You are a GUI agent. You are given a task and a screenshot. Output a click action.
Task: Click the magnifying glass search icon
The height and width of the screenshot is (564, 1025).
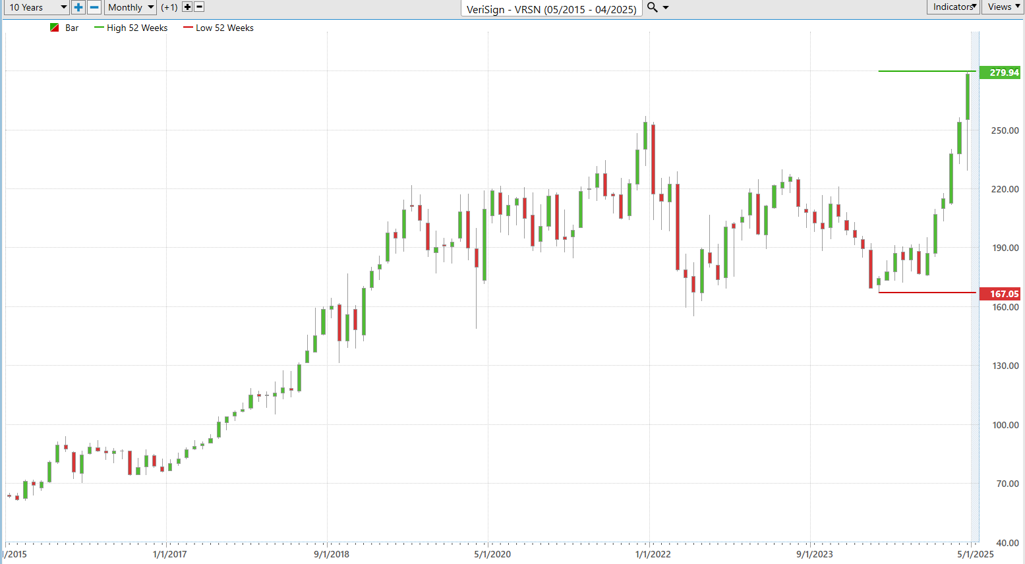point(653,7)
